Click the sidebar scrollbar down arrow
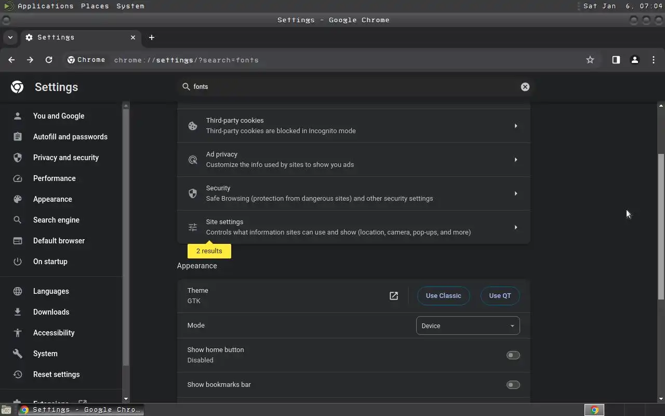The width and height of the screenshot is (665, 416). [x=125, y=399]
